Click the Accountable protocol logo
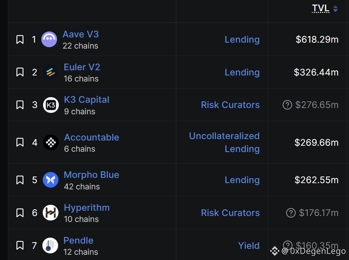The image size is (349, 260). (51, 143)
